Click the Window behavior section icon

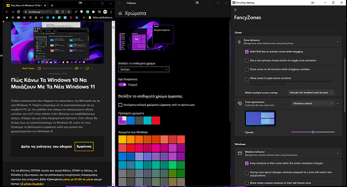click(240, 153)
